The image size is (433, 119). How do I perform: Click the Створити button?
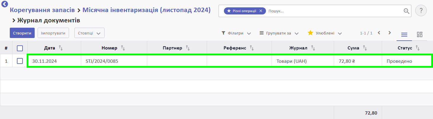click(22, 33)
